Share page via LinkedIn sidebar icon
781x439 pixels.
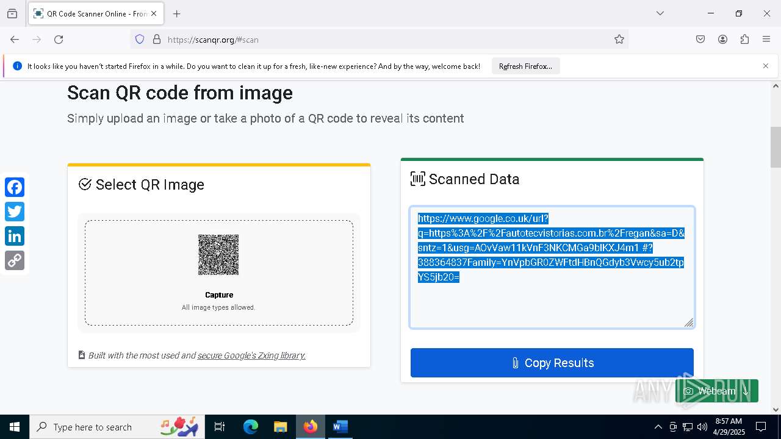pyautogui.click(x=15, y=236)
